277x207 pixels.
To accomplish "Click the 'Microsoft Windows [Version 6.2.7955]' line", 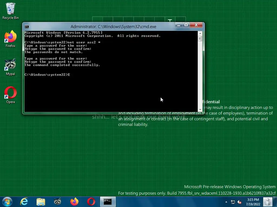I will click(x=63, y=33).
